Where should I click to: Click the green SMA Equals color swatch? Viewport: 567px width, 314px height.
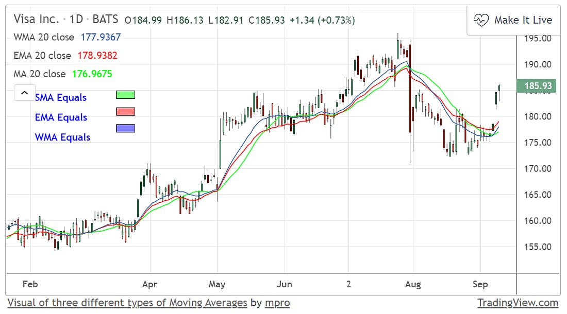click(x=125, y=95)
